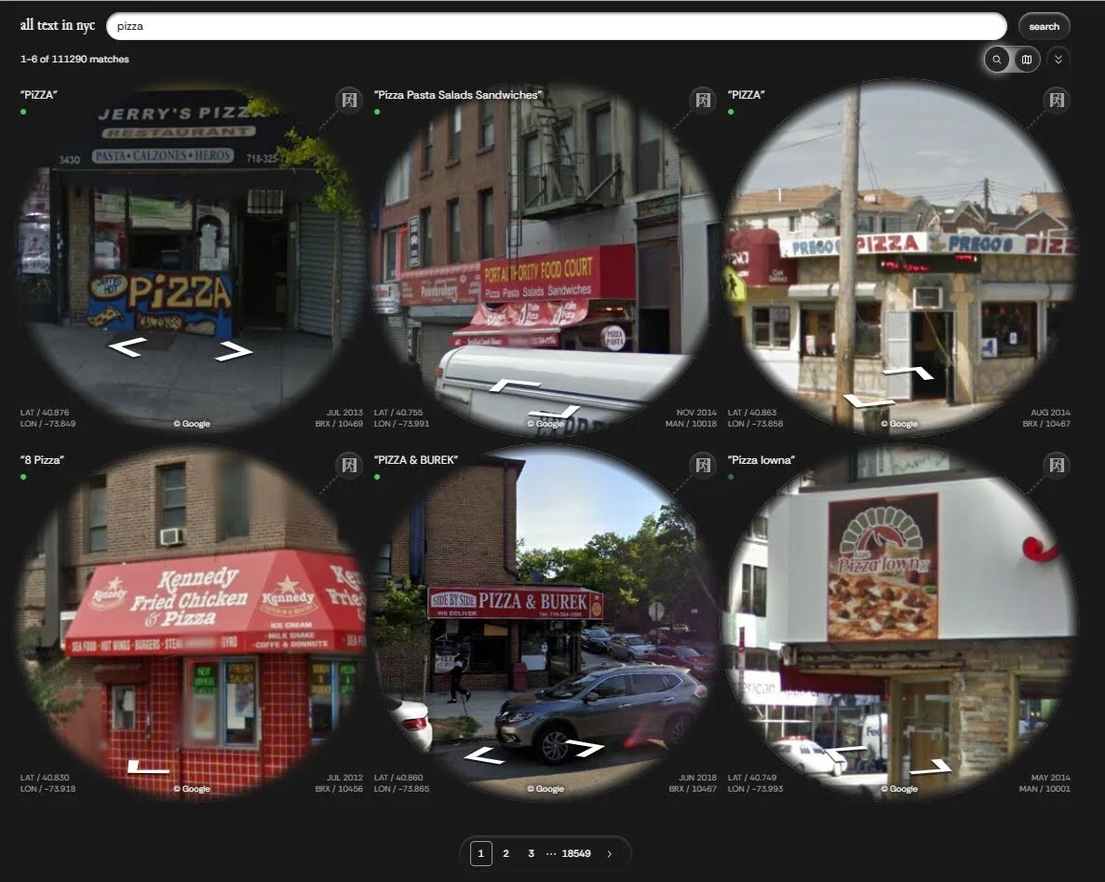Open Prego's Pizza storefront thumbnail

click(899, 257)
